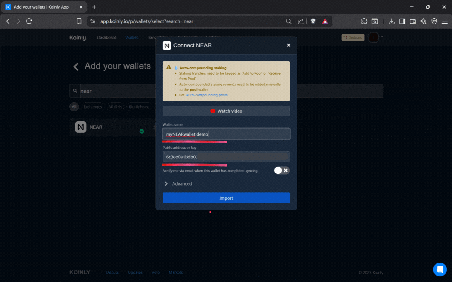Open the browser menu with three lines

pos(445,21)
